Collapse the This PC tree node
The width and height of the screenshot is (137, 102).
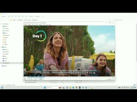[x=1, y=47]
